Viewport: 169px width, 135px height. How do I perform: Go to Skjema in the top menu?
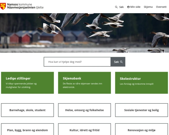148,7
